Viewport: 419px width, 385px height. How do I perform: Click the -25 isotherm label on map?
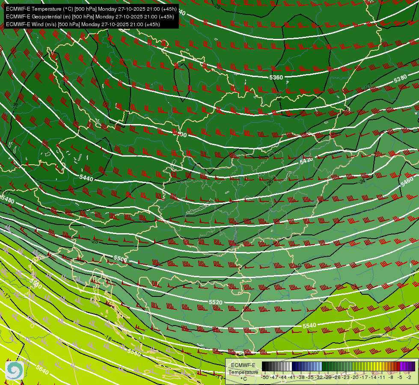(95, 241)
